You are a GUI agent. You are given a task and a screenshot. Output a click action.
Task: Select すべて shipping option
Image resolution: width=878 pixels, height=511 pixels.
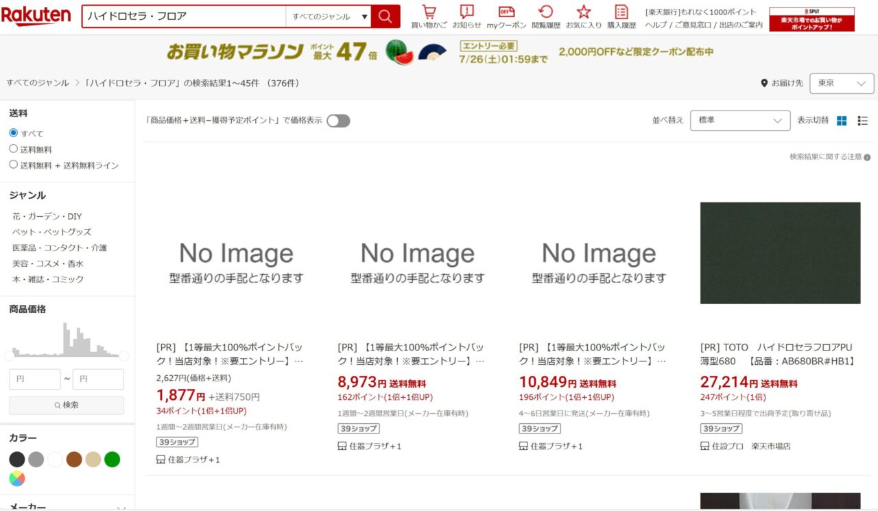click(14, 133)
